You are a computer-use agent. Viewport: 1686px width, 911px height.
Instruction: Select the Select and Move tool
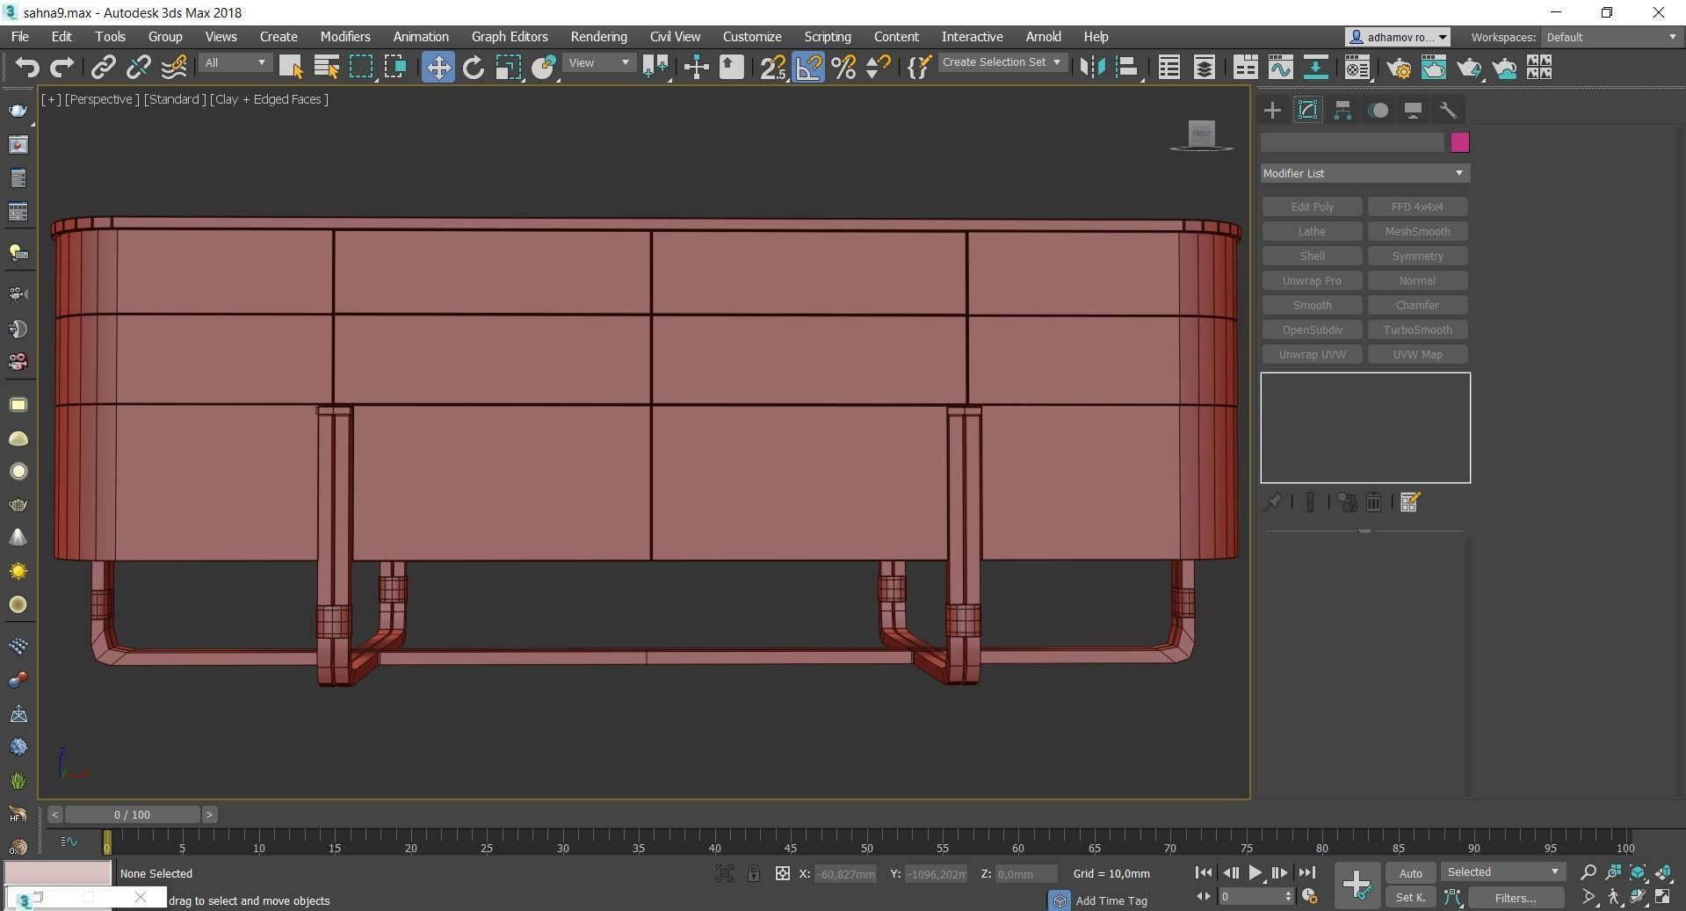click(x=438, y=68)
